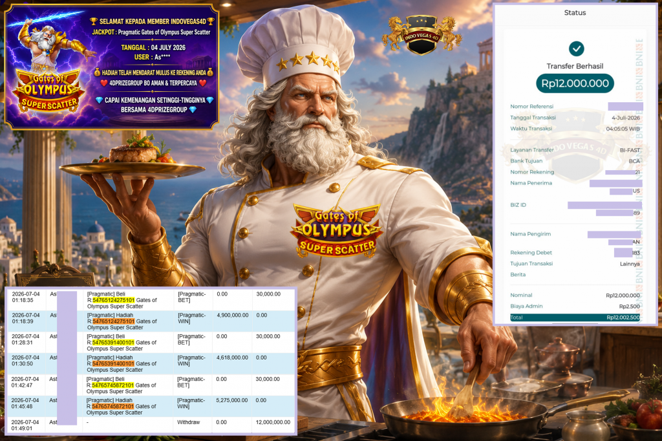This screenshot has height=441, width=662.
Task: Click the Gates of Olympus logo in the banner
Action: [48, 91]
